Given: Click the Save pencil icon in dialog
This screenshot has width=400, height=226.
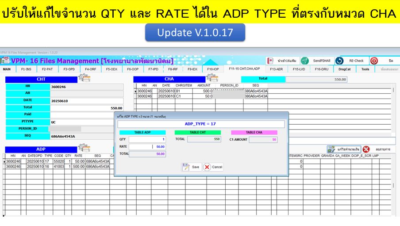Looking at the screenshot, I should (185, 167).
